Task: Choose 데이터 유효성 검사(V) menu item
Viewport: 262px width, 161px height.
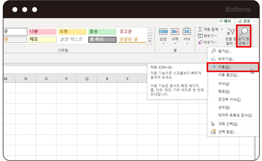Action: click(233, 115)
